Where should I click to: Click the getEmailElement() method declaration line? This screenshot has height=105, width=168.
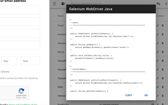pyautogui.click(x=92, y=34)
